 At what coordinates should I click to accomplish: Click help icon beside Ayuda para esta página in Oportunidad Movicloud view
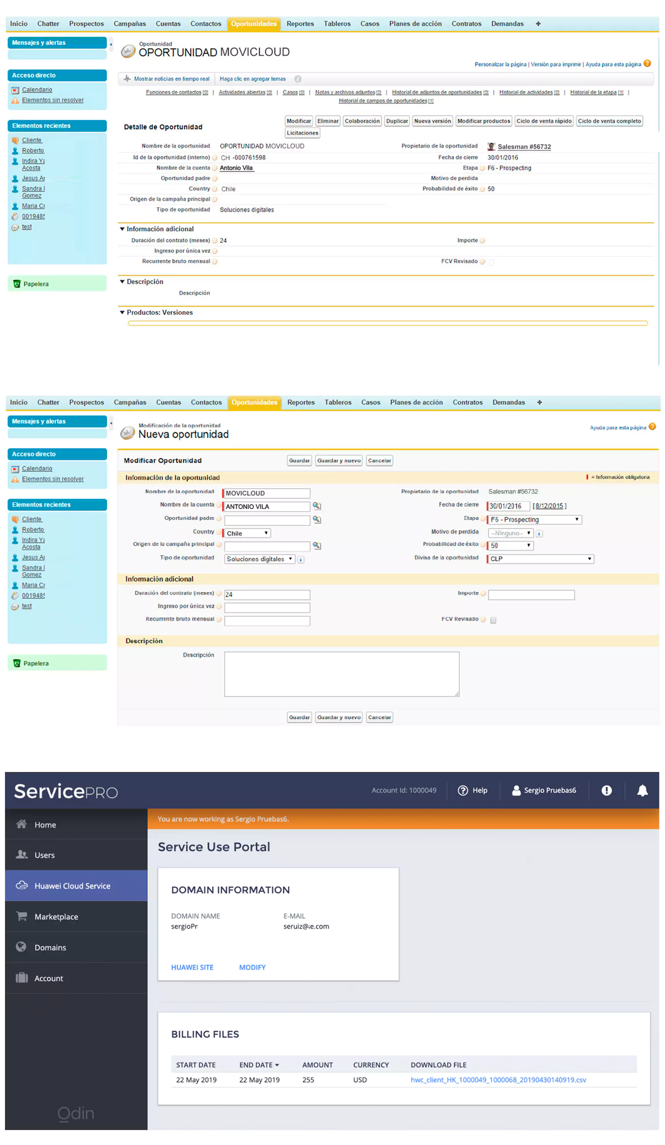click(x=647, y=64)
